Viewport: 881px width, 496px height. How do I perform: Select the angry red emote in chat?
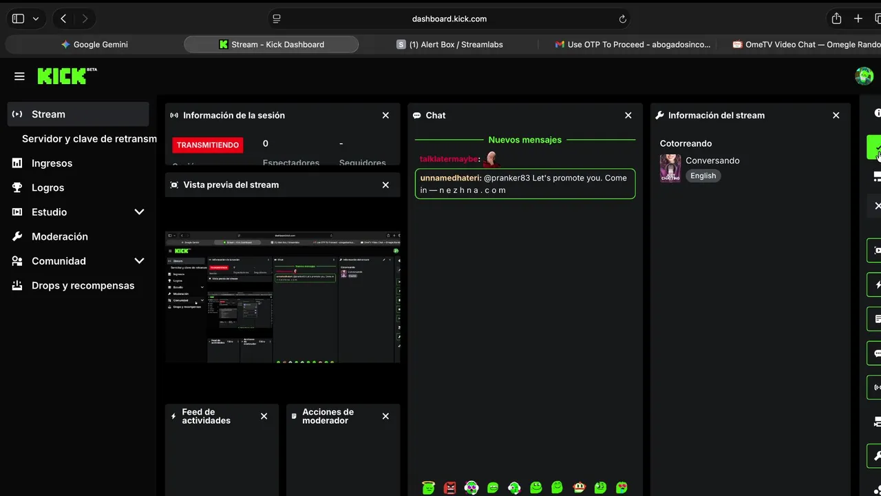pyautogui.click(x=450, y=488)
